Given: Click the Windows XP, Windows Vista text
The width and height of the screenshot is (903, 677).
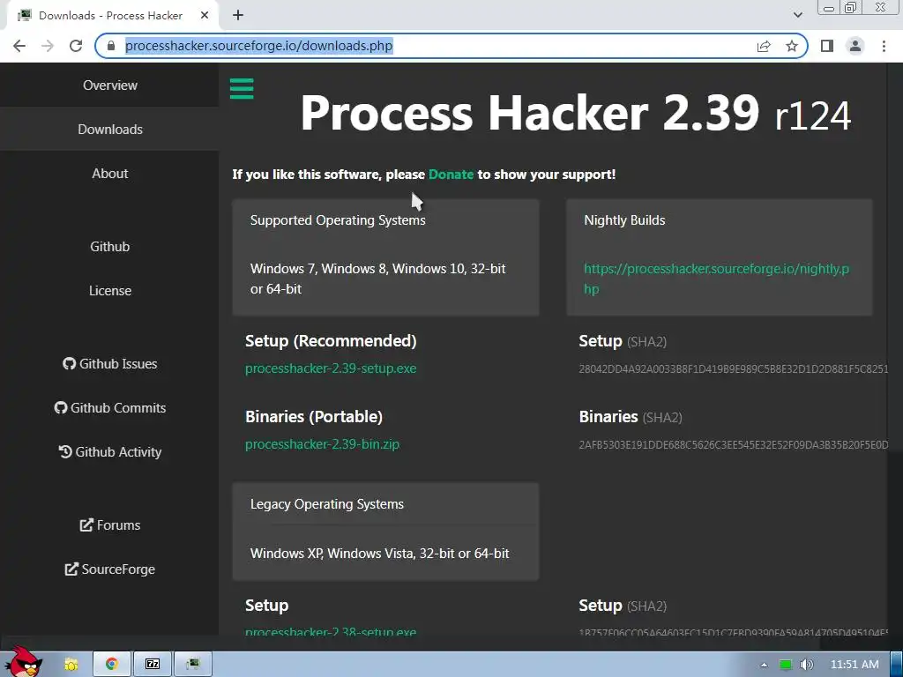Looking at the screenshot, I should 379,554.
